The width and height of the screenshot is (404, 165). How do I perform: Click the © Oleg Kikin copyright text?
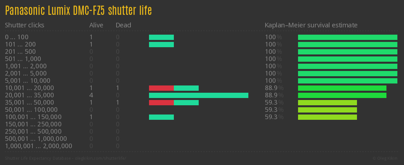(385, 158)
